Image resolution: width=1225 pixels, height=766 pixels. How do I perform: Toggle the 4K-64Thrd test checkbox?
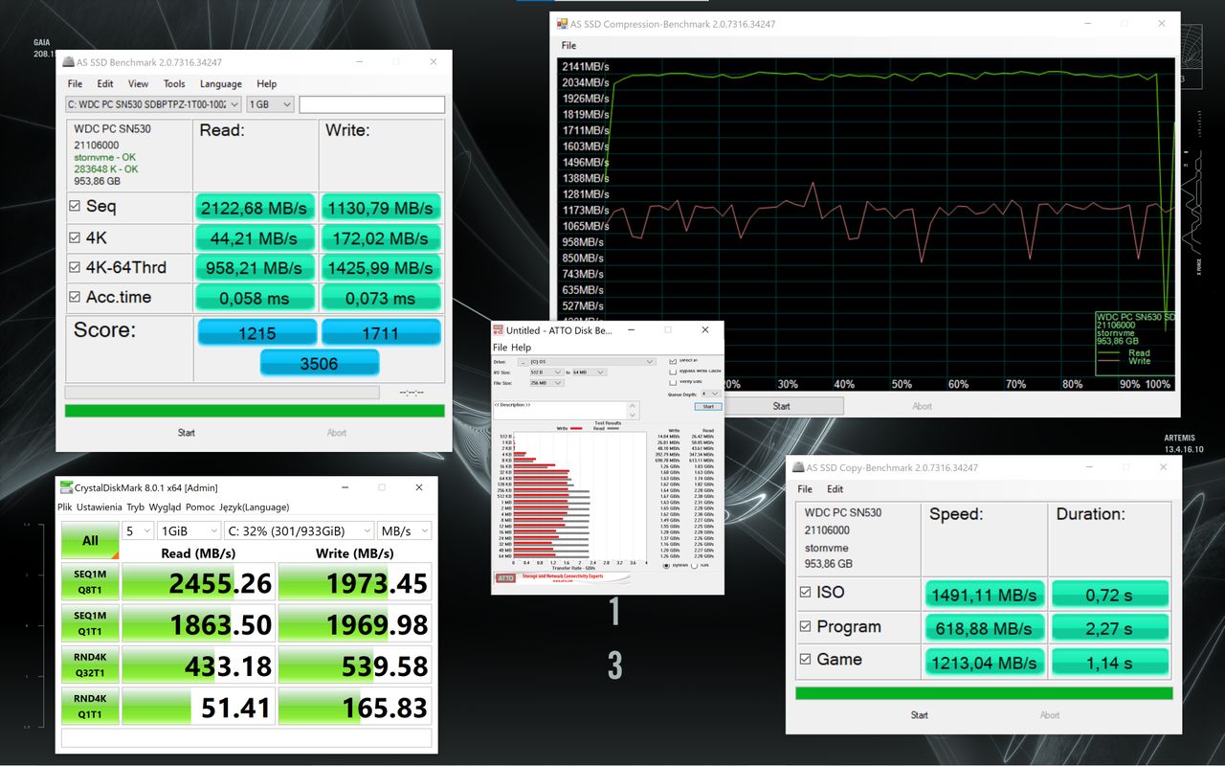(x=75, y=267)
